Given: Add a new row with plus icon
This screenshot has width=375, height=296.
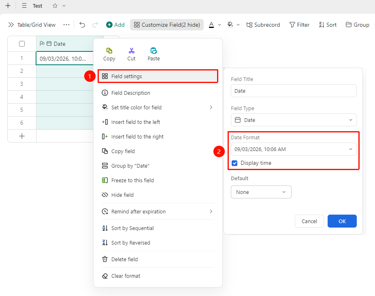Looking at the screenshot, I should [22, 136].
